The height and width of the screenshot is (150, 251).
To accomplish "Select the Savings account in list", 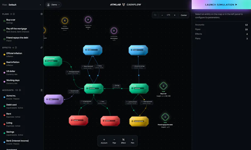I will [x=22, y=133].
